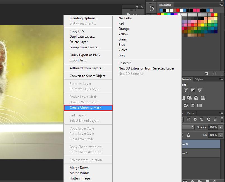This screenshot has width=225, height=182.
Task: Add a Color Lookup adjustment
Action: [203, 98]
